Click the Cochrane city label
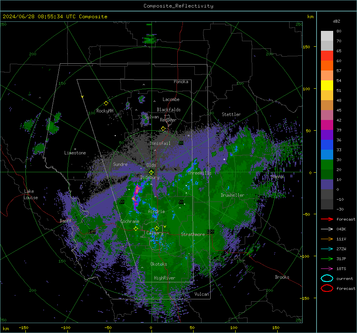 [x=130, y=221]
